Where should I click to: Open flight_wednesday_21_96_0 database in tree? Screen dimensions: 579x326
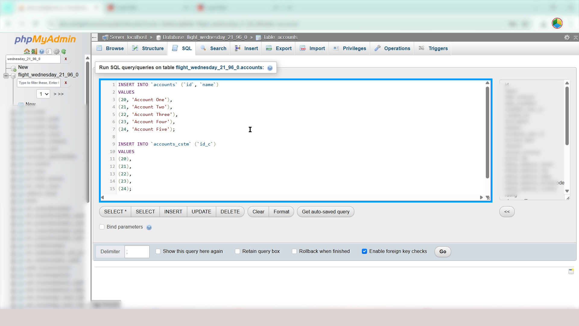click(48, 75)
